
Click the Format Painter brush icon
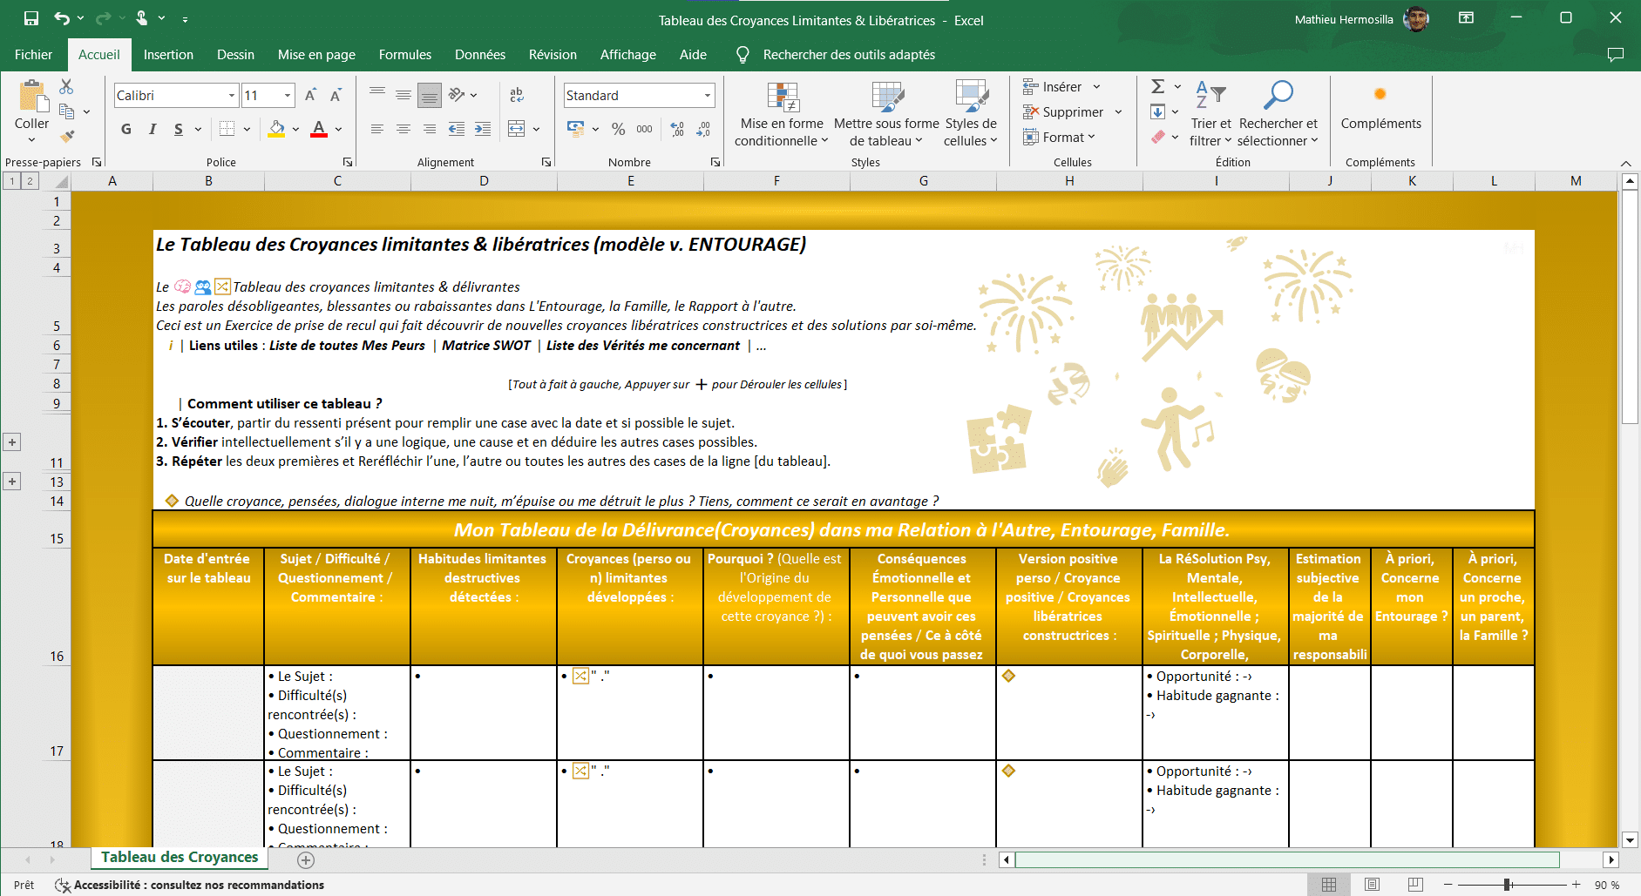pos(67,136)
